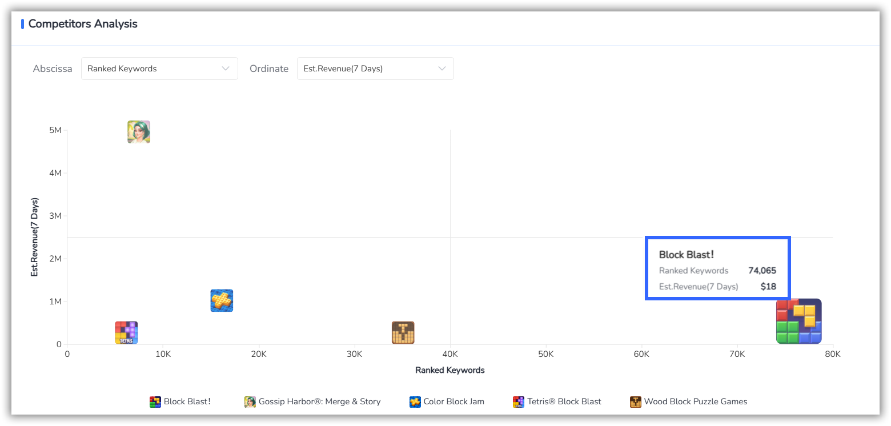Click the Ranked Keywords axis label
The width and height of the screenshot is (891, 426).
pyautogui.click(x=449, y=370)
